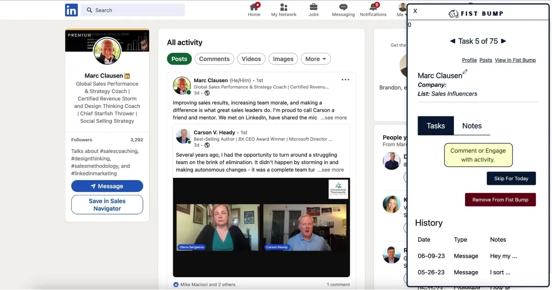Screen dimensions: 552x290
Task: Open the Me profile menu
Action: click(401, 10)
